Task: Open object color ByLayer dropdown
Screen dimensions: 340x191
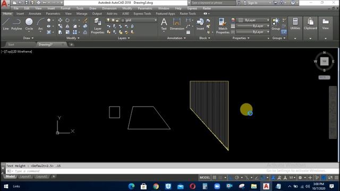Action: 268,20
